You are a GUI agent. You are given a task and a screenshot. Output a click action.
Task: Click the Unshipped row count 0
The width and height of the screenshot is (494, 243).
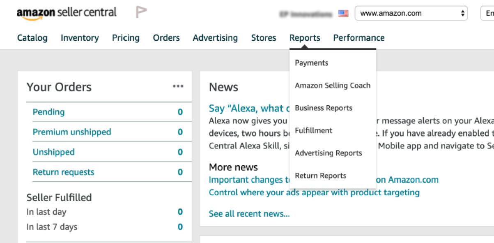click(x=180, y=152)
